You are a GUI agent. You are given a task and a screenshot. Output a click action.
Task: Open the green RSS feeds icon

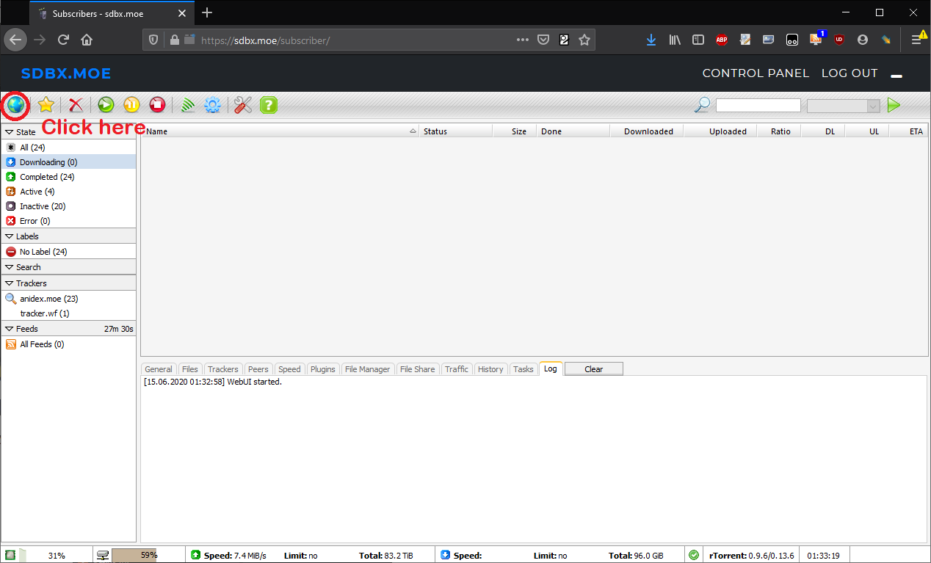click(x=188, y=106)
